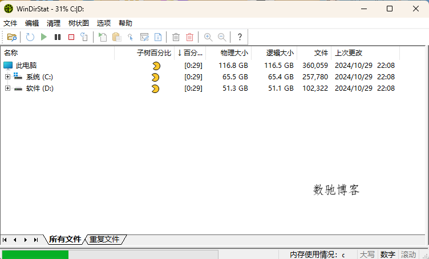Click the 软件 (D:) drive icon
Viewport: 429px width, 259px height.
tap(18, 88)
